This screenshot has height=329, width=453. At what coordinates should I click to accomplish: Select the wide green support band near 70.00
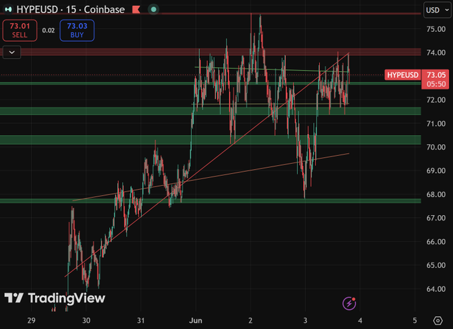tap(211, 140)
